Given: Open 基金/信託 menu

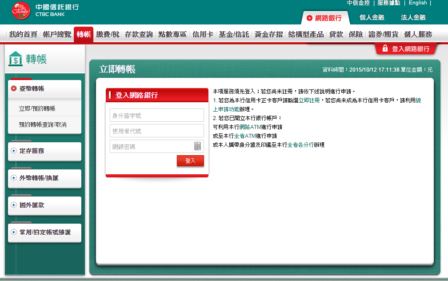Looking at the screenshot, I should tap(234, 35).
